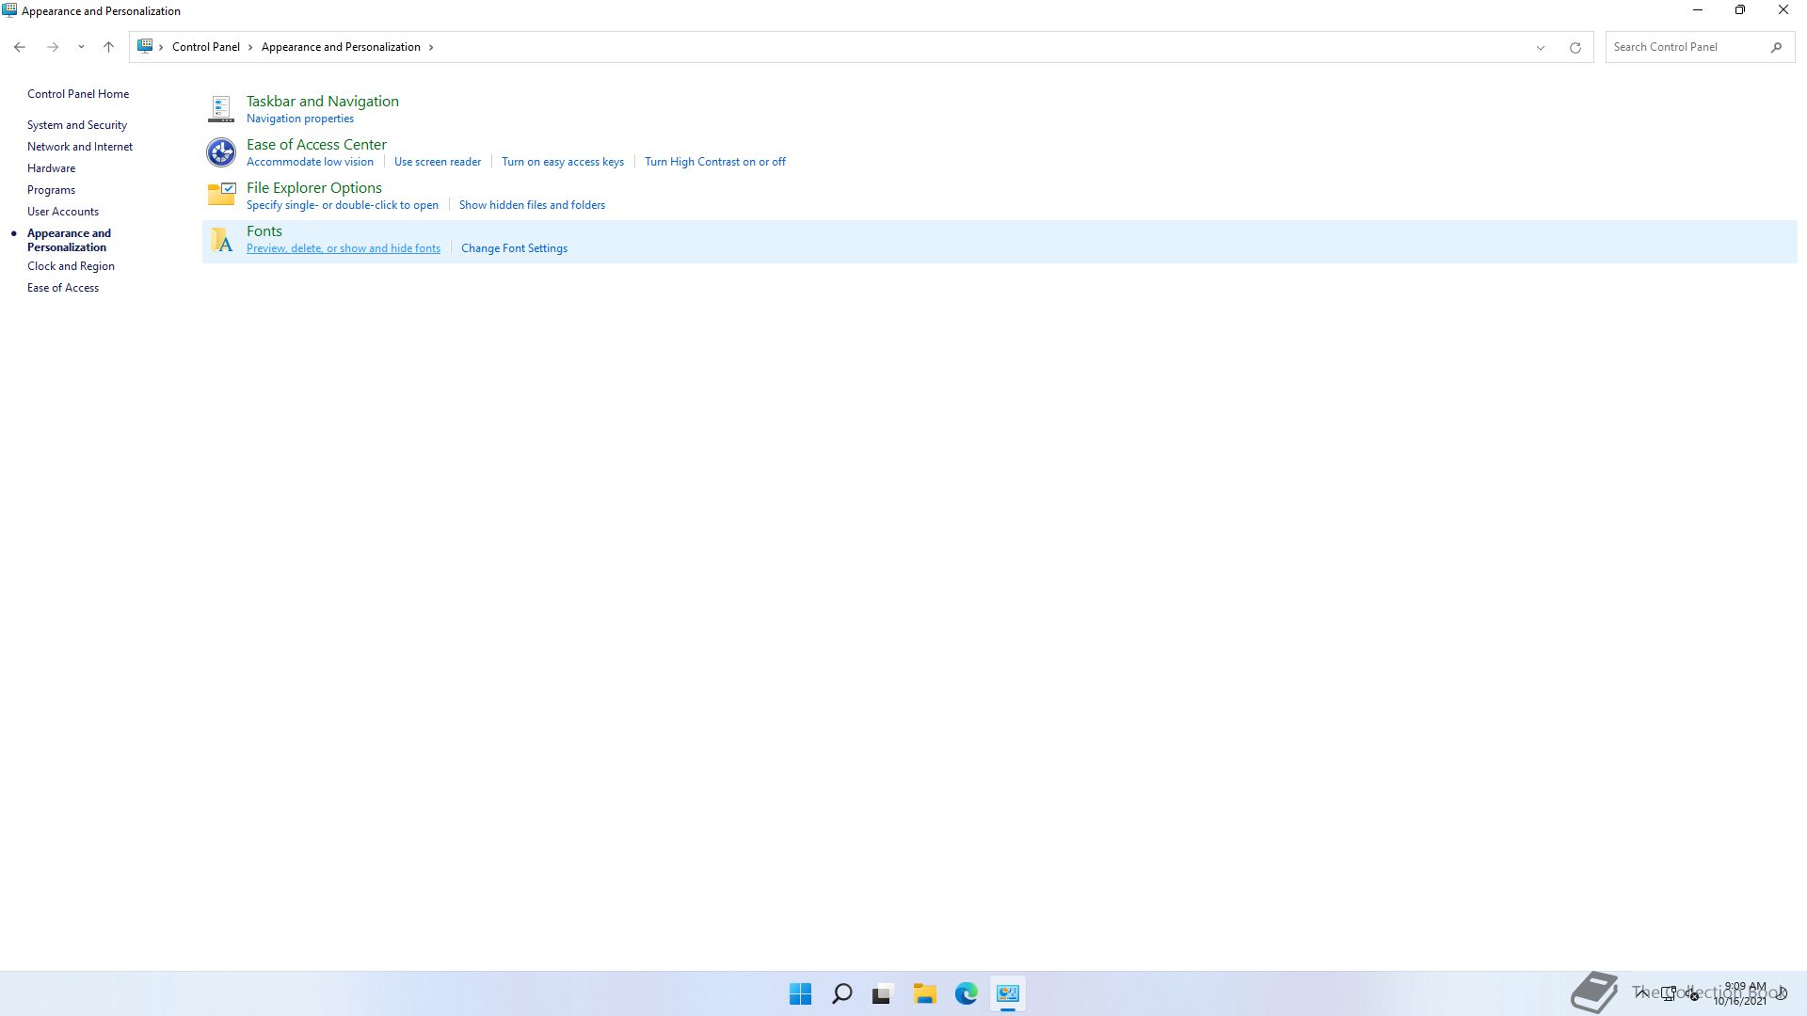Open Programs category in sidebar
The height and width of the screenshot is (1016, 1807).
52,190
